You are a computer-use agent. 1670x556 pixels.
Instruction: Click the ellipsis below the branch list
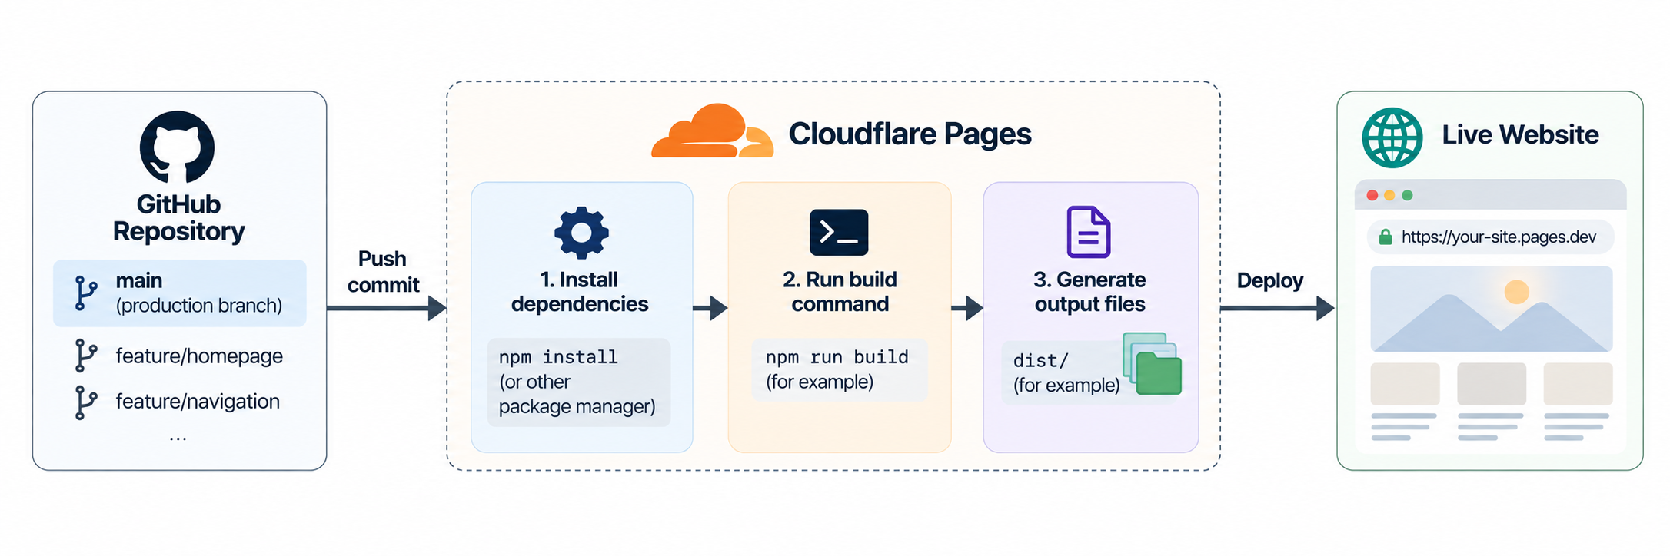tap(178, 439)
